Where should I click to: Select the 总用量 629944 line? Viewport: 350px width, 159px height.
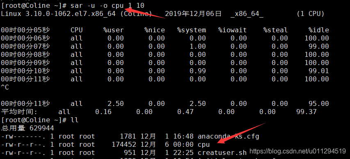27,128
